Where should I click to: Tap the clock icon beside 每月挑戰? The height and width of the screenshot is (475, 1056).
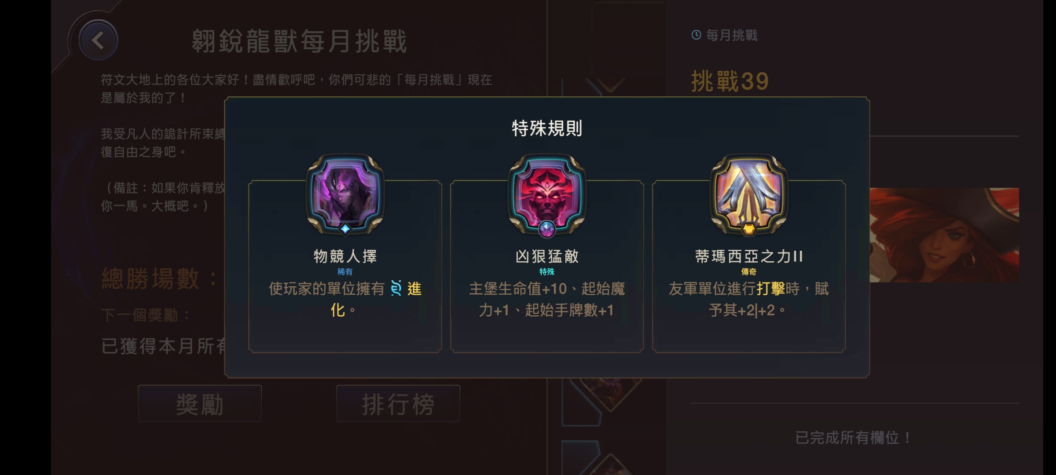point(696,35)
